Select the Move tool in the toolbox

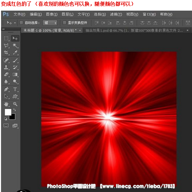click(x=15, y=38)
